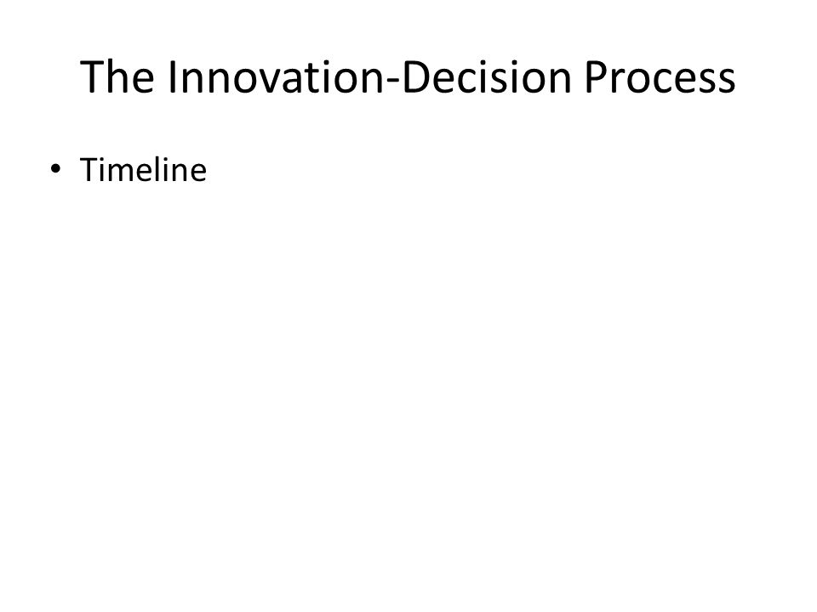The image size is (817, 612).
Task: Click the capital "T" in "The"
Action: point(92,76)
